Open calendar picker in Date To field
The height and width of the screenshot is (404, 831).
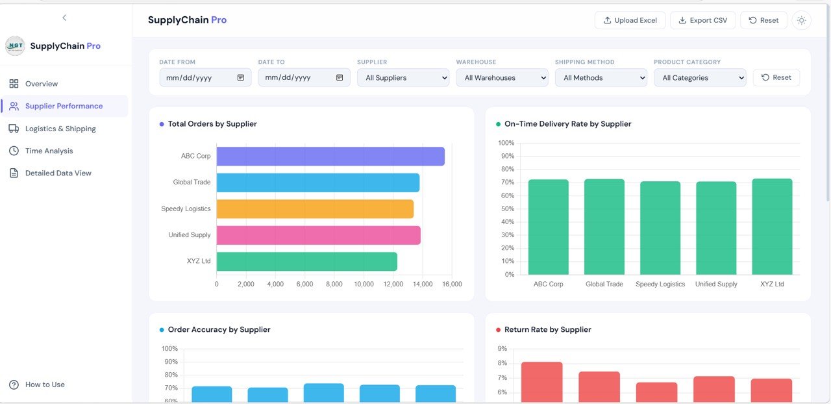pos(340,78)
